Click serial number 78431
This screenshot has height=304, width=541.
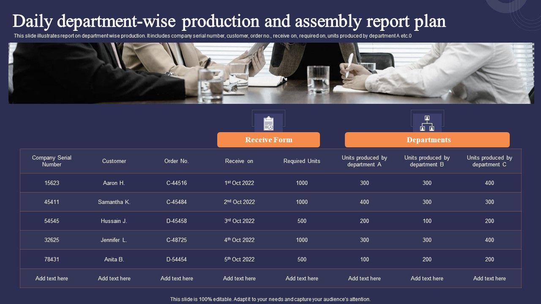tap(52, 259)
